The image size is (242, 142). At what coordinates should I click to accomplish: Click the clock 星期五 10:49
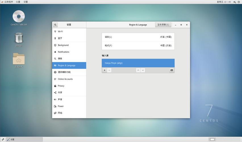[x=224, y=2]
